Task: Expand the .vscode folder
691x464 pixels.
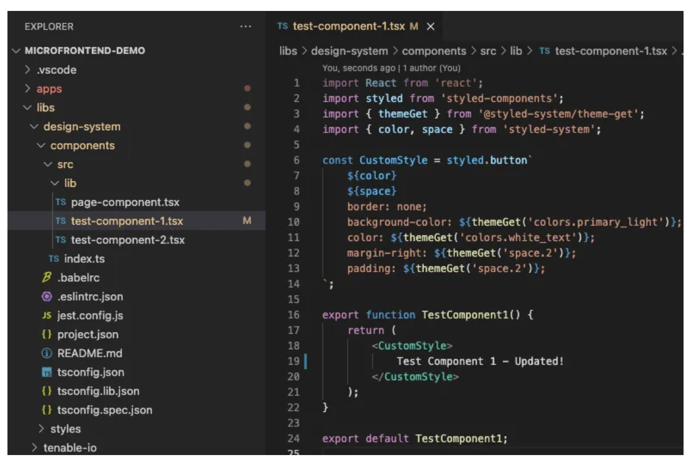Action: pyautogui.click(x=28, y=70)
